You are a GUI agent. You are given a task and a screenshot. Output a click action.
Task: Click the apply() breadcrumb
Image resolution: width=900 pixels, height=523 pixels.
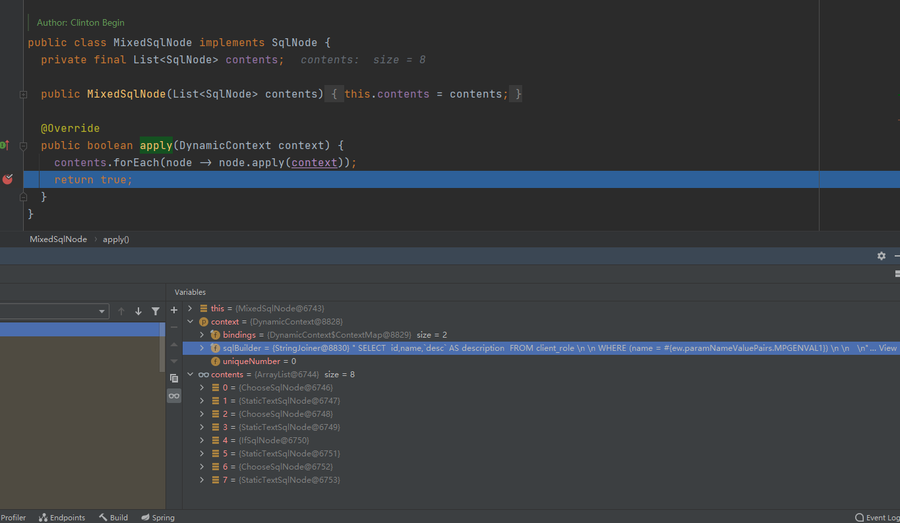click(116, 239)
